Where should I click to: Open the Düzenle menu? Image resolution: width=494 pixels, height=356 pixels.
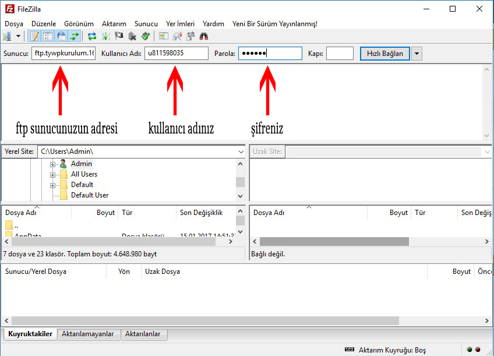[44, 24]
